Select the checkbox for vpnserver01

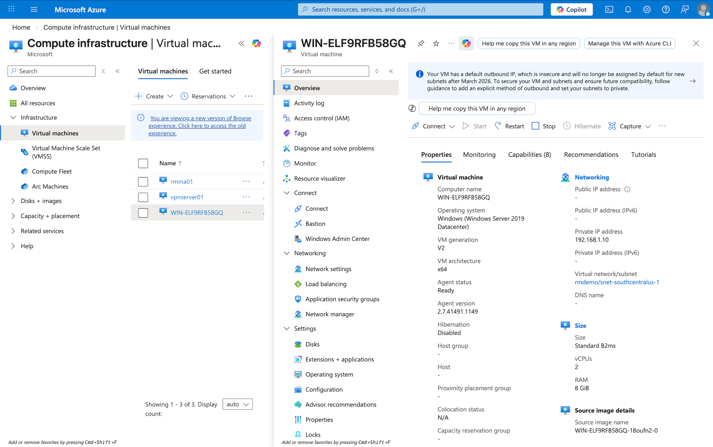click(143, 197)
